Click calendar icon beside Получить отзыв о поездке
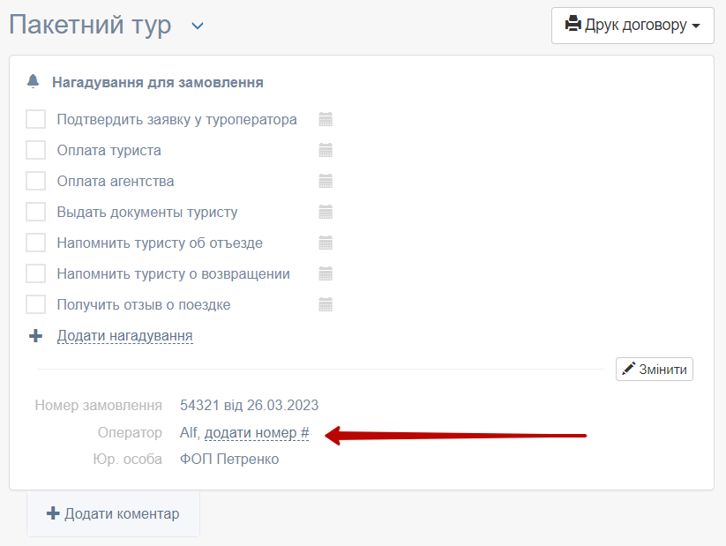Image resolution: width=726 pixels, height=546 pixels. pyautogui.click(x=326, y=304)
